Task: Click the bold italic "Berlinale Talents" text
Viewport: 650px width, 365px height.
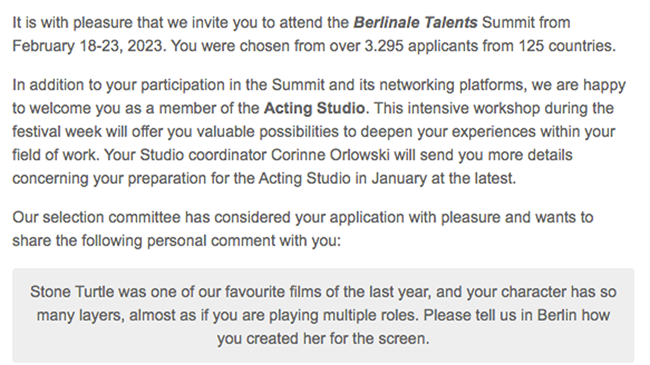Action: pos(415,23)
